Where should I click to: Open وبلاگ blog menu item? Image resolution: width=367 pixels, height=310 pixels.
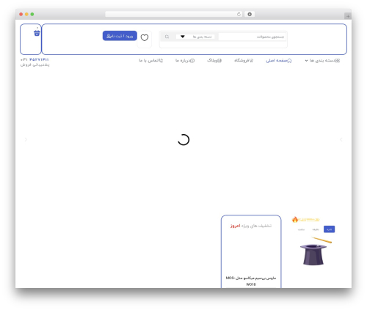214,60
